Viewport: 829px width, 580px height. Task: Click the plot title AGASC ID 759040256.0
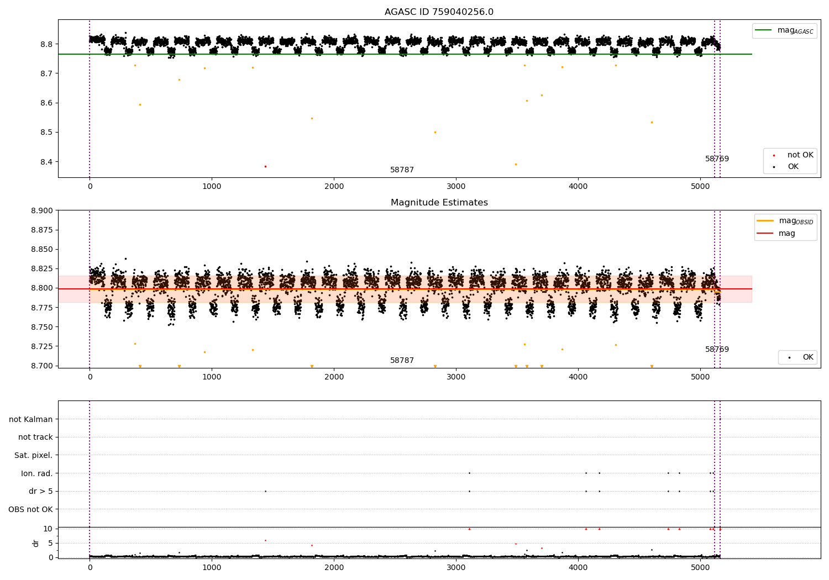pyautogui.click(x=439, y=12)
